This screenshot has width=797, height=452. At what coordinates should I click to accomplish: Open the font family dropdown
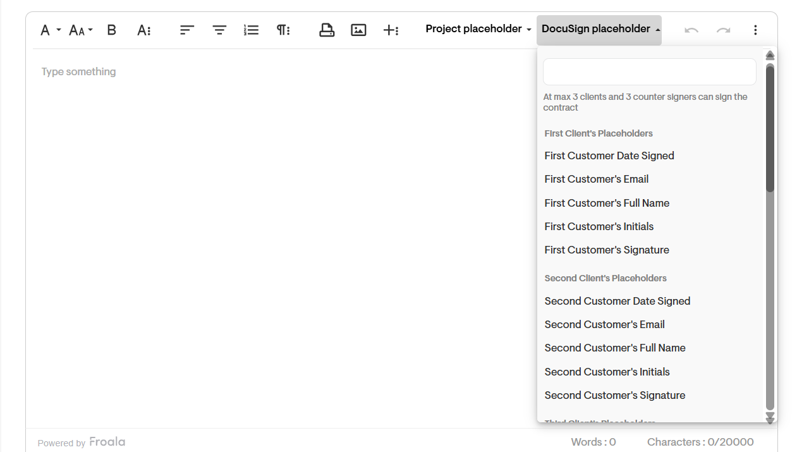tap(50, 30)
